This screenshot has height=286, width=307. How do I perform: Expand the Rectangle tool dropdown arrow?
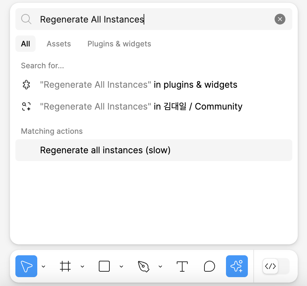(x=121, y=266)
